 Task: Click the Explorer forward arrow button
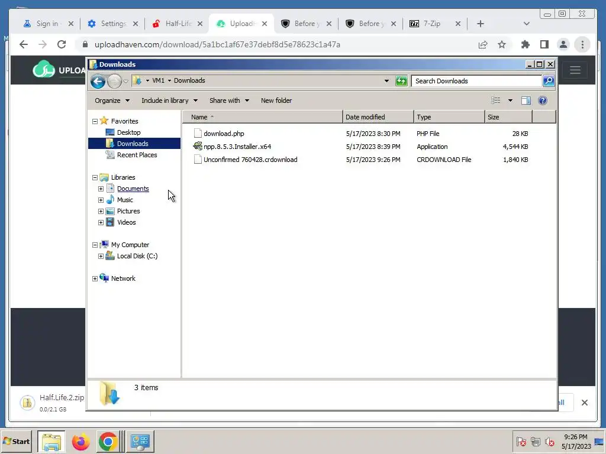pyautogui.click(x=114, y=81)
